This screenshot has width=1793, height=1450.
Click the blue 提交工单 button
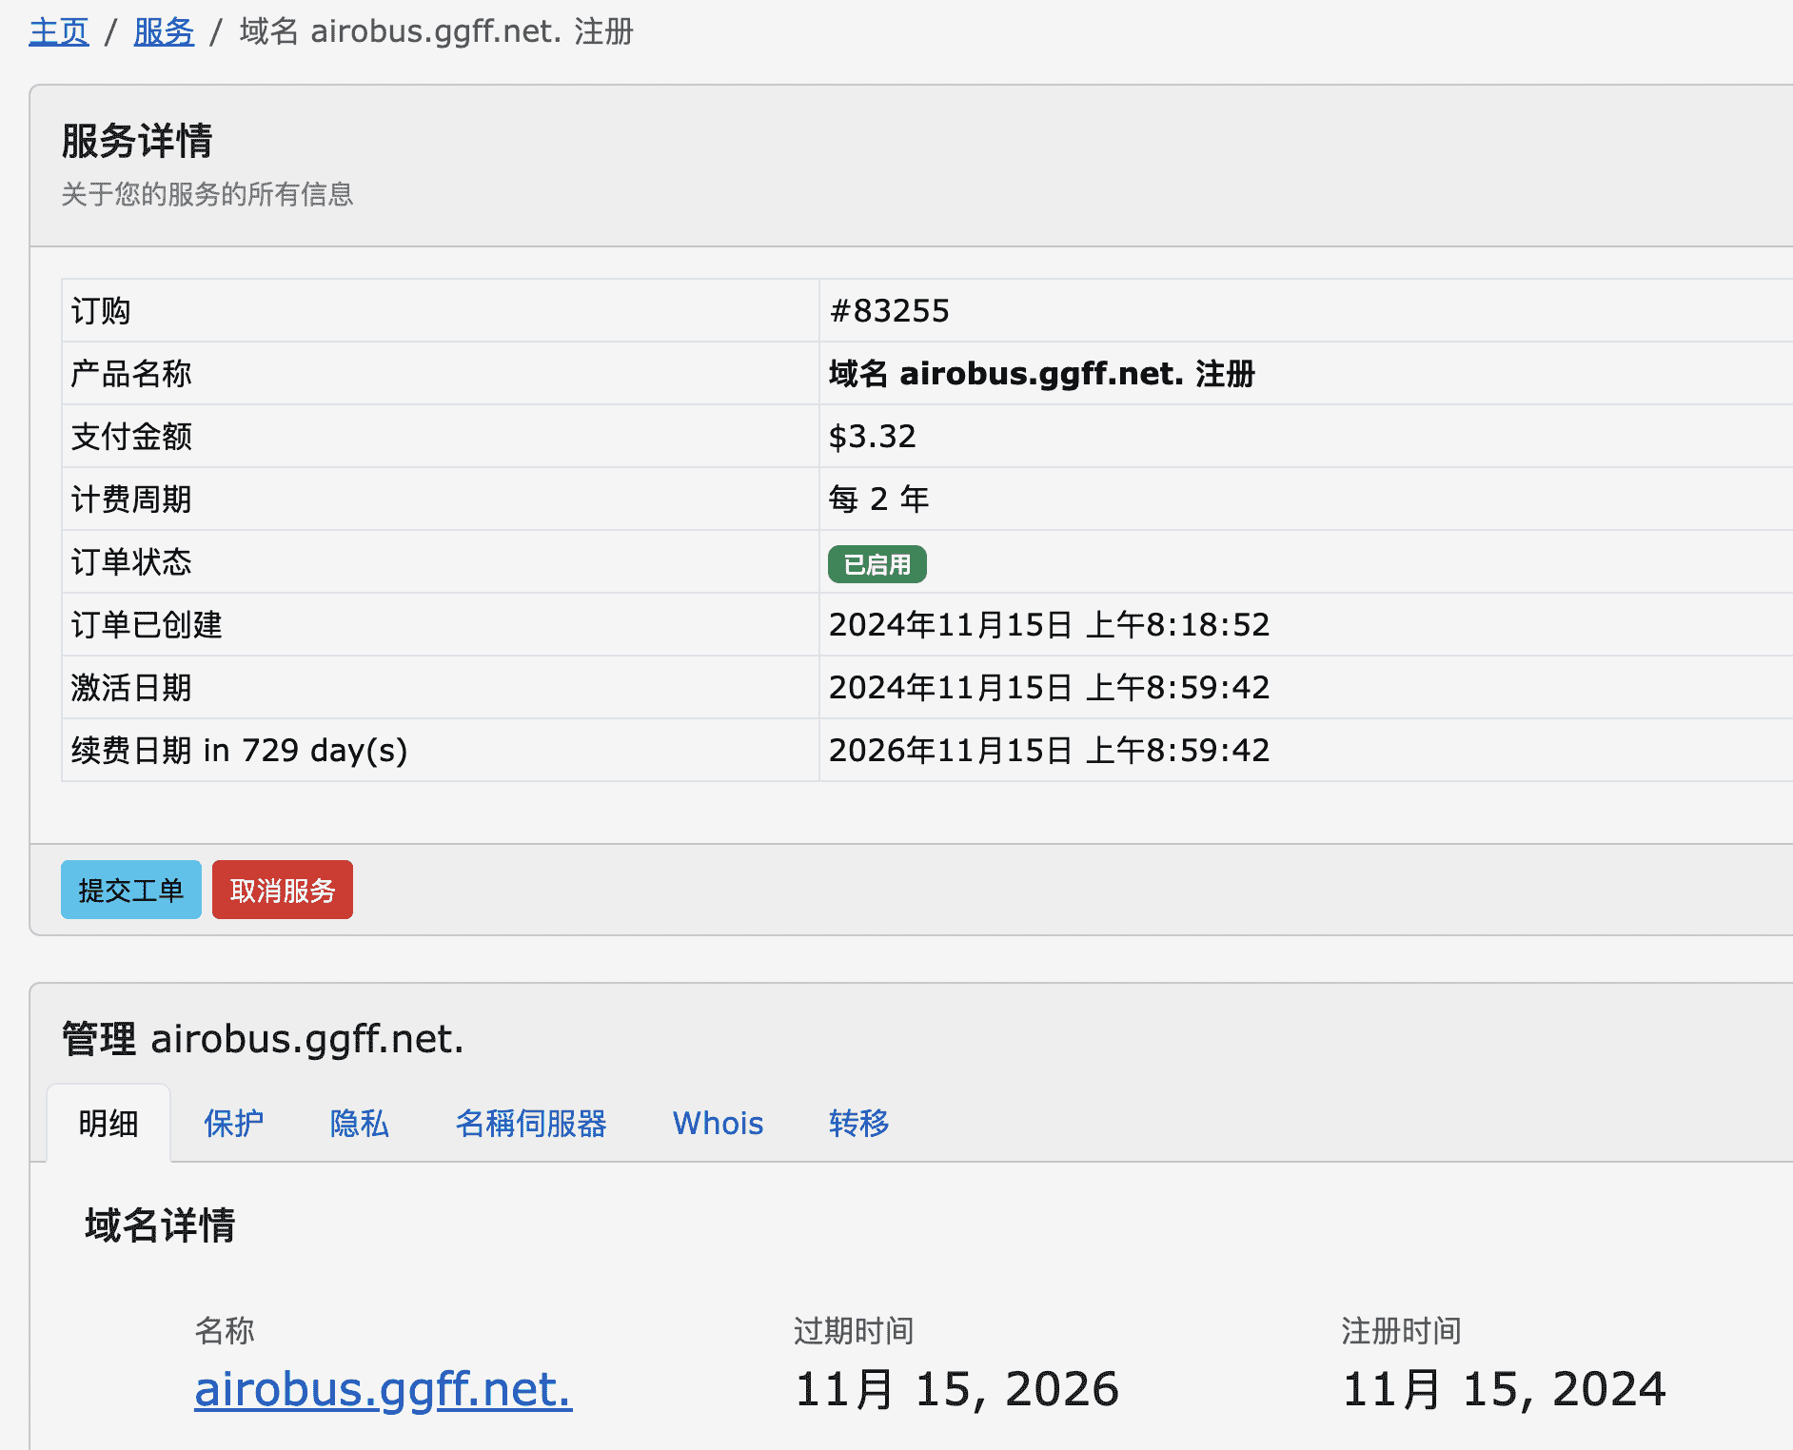131,890
